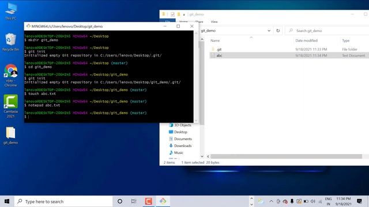Image resolution: width=369 pixels, height=207 pixels.
Task: Open the weather icon on the taskbar
Action: coord(261,201)
